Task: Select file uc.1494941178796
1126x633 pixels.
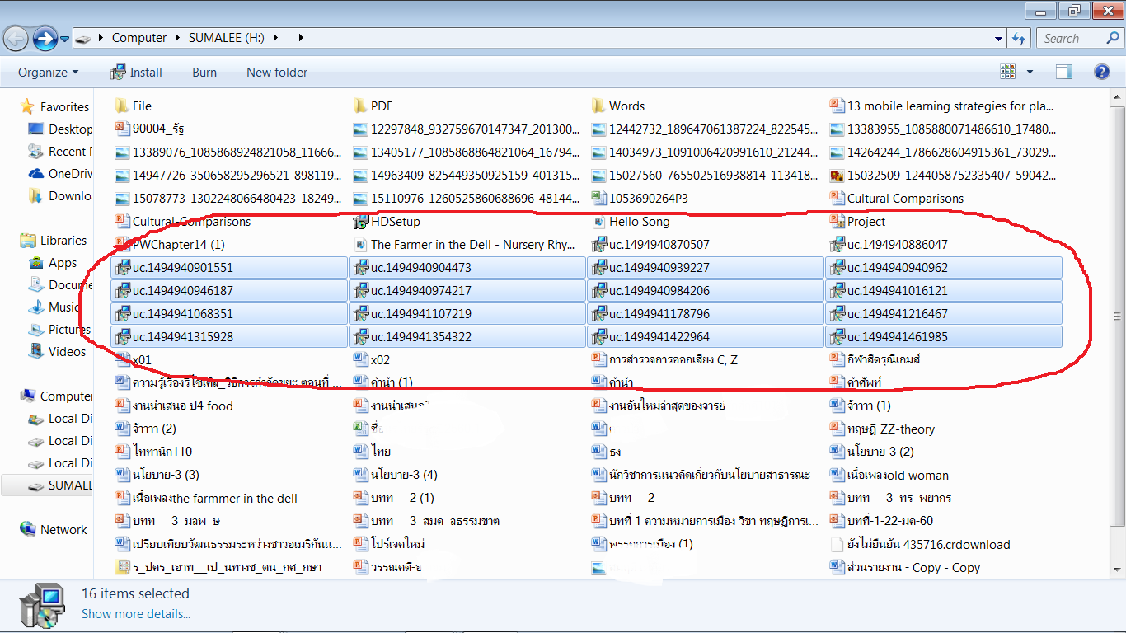Action: coord(706,314)
